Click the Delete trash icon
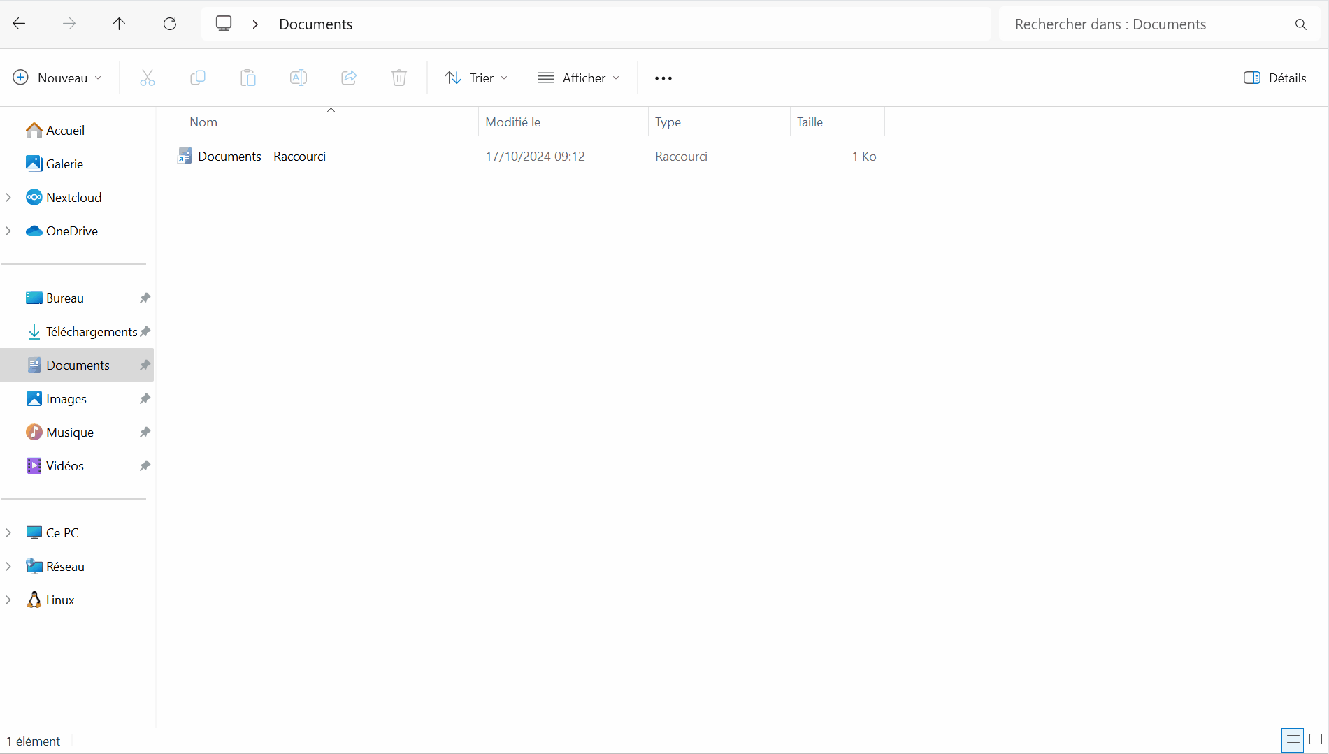This screenshot has width=1329, height=754. pyautogui.click(x=399, y=78)
